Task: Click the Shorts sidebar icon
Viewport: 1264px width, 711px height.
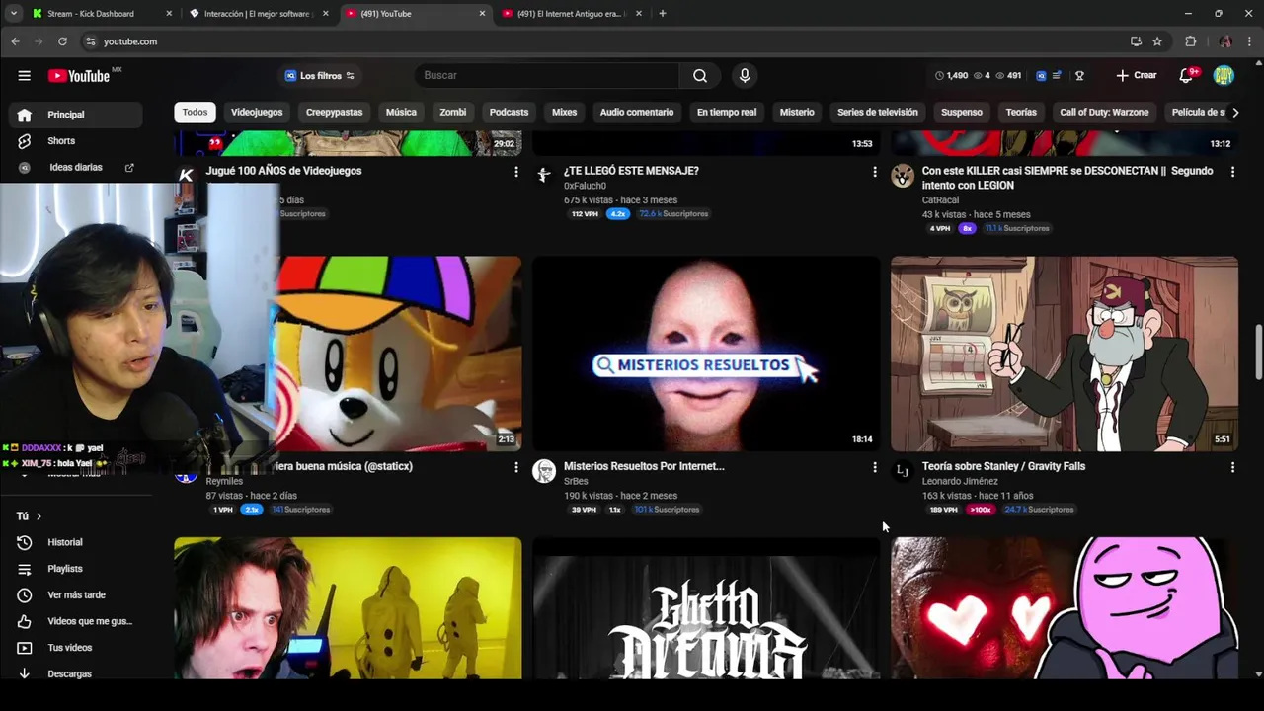Action: coord(25,141)
